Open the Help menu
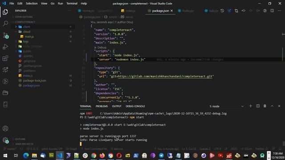Viewport: 285px width, 160px height. point(84,4)
